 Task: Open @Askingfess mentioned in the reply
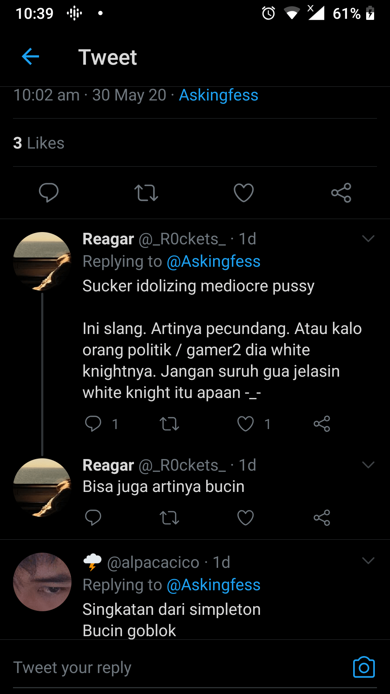point(213,261)
